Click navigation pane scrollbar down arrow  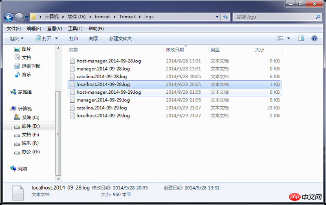(x=58, y=179)
